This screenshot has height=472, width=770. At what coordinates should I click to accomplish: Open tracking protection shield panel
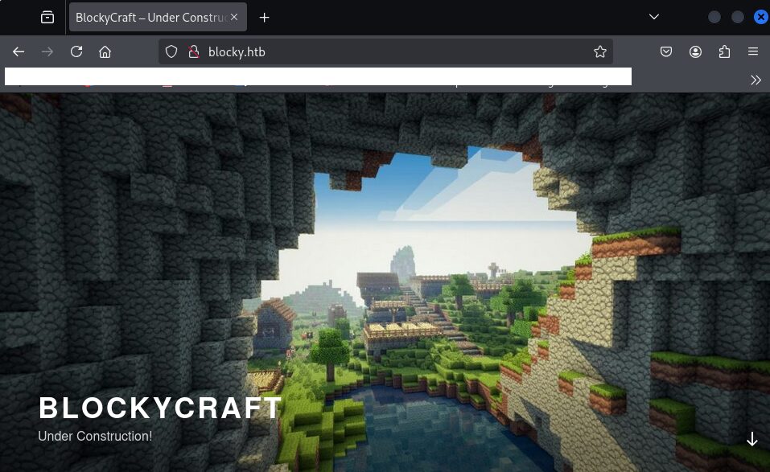(x=171, y=51)
